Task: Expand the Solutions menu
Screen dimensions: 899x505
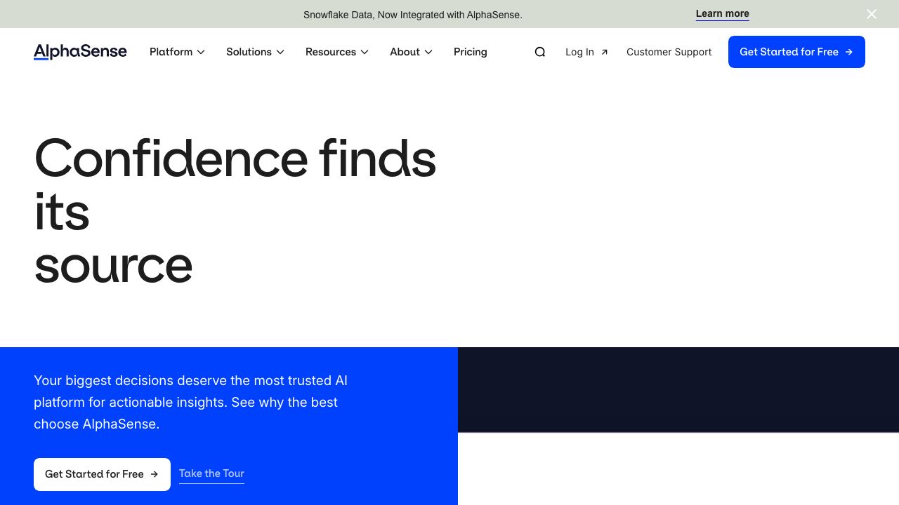Action: click(255, 52)
